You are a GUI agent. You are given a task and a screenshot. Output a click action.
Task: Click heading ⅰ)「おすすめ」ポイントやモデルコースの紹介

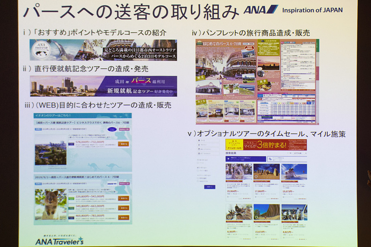[95, 32]
